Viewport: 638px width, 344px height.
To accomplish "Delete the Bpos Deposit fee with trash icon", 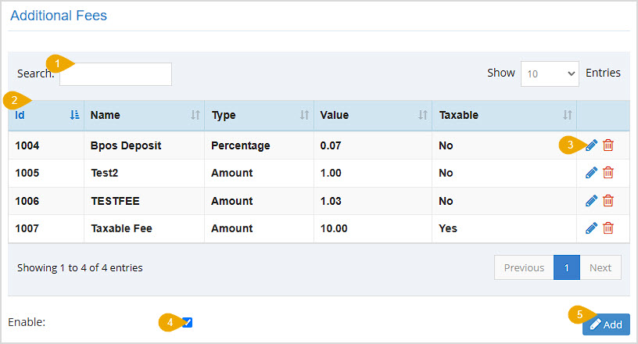I will [608, 145].
